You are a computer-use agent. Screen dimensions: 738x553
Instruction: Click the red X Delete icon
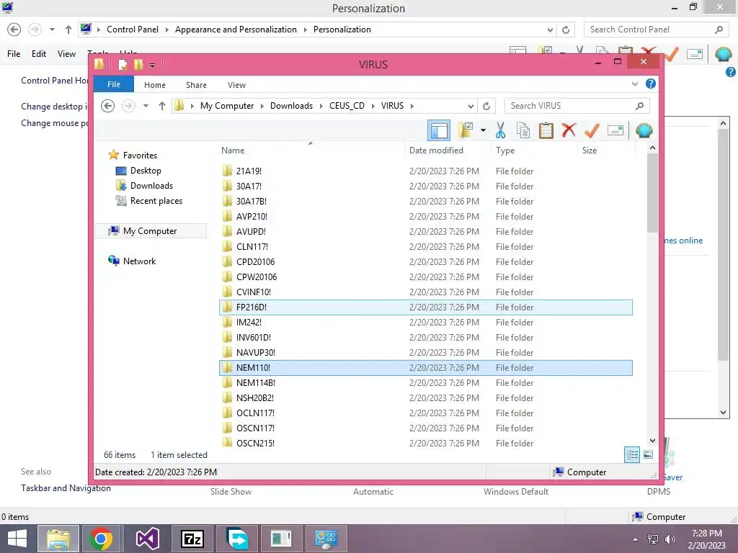pyautogui.click(x=569, y=130)
